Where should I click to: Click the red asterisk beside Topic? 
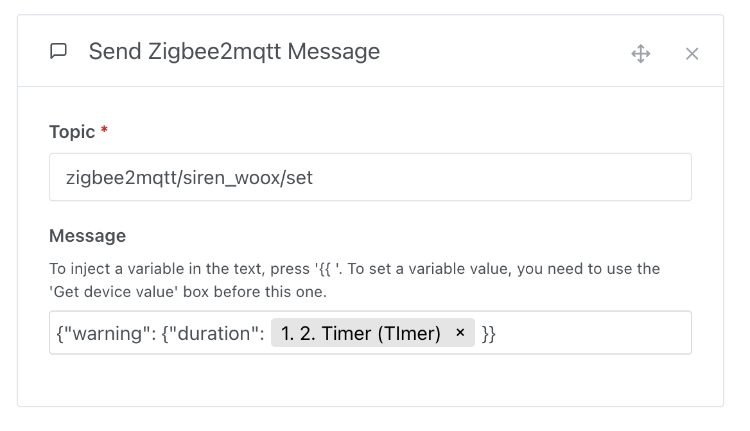click(104, 130)
